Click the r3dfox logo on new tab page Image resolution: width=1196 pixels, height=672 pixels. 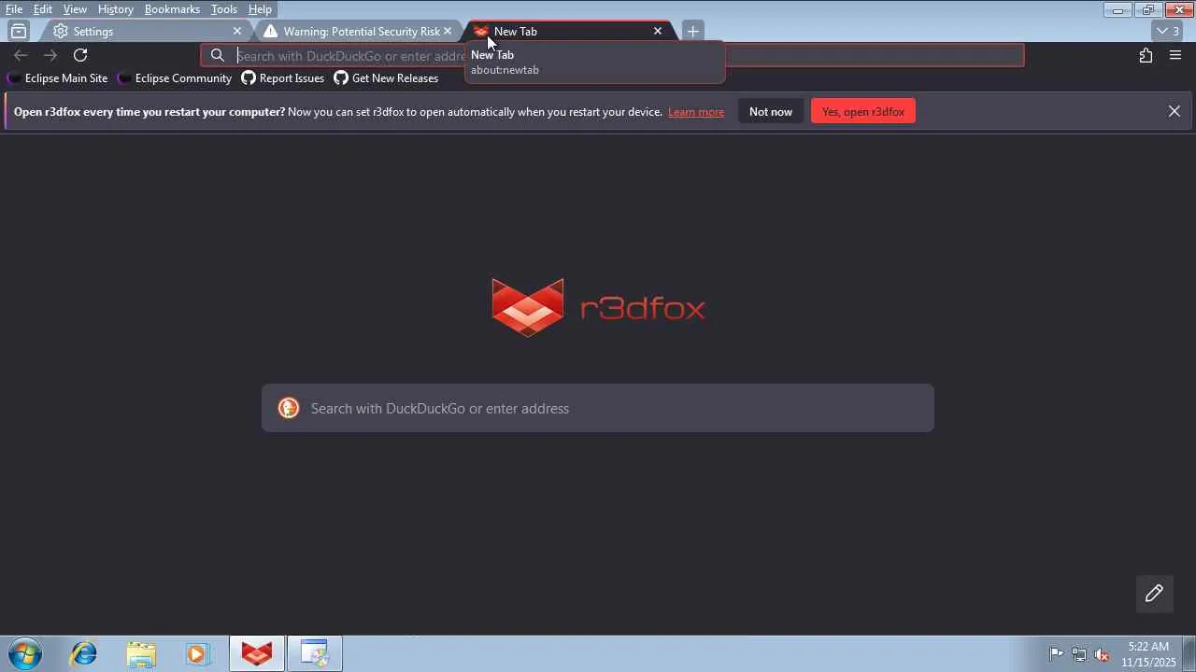point(598,307)
